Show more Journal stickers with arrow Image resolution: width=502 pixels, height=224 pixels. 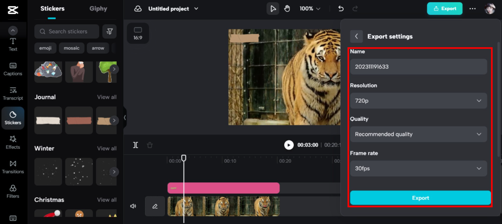point(114,120)
